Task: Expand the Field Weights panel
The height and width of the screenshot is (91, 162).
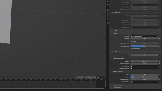Action: 113,88
